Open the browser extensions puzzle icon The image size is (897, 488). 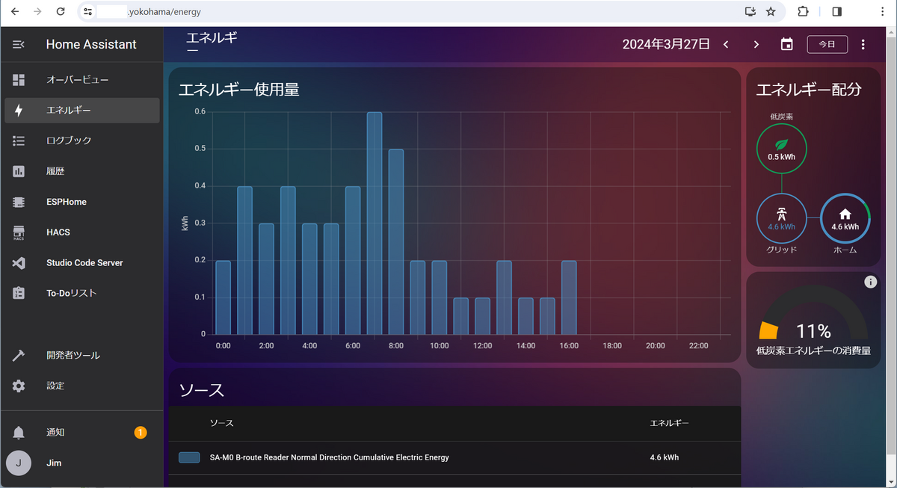pyautogui.click(x=804, y=12)
